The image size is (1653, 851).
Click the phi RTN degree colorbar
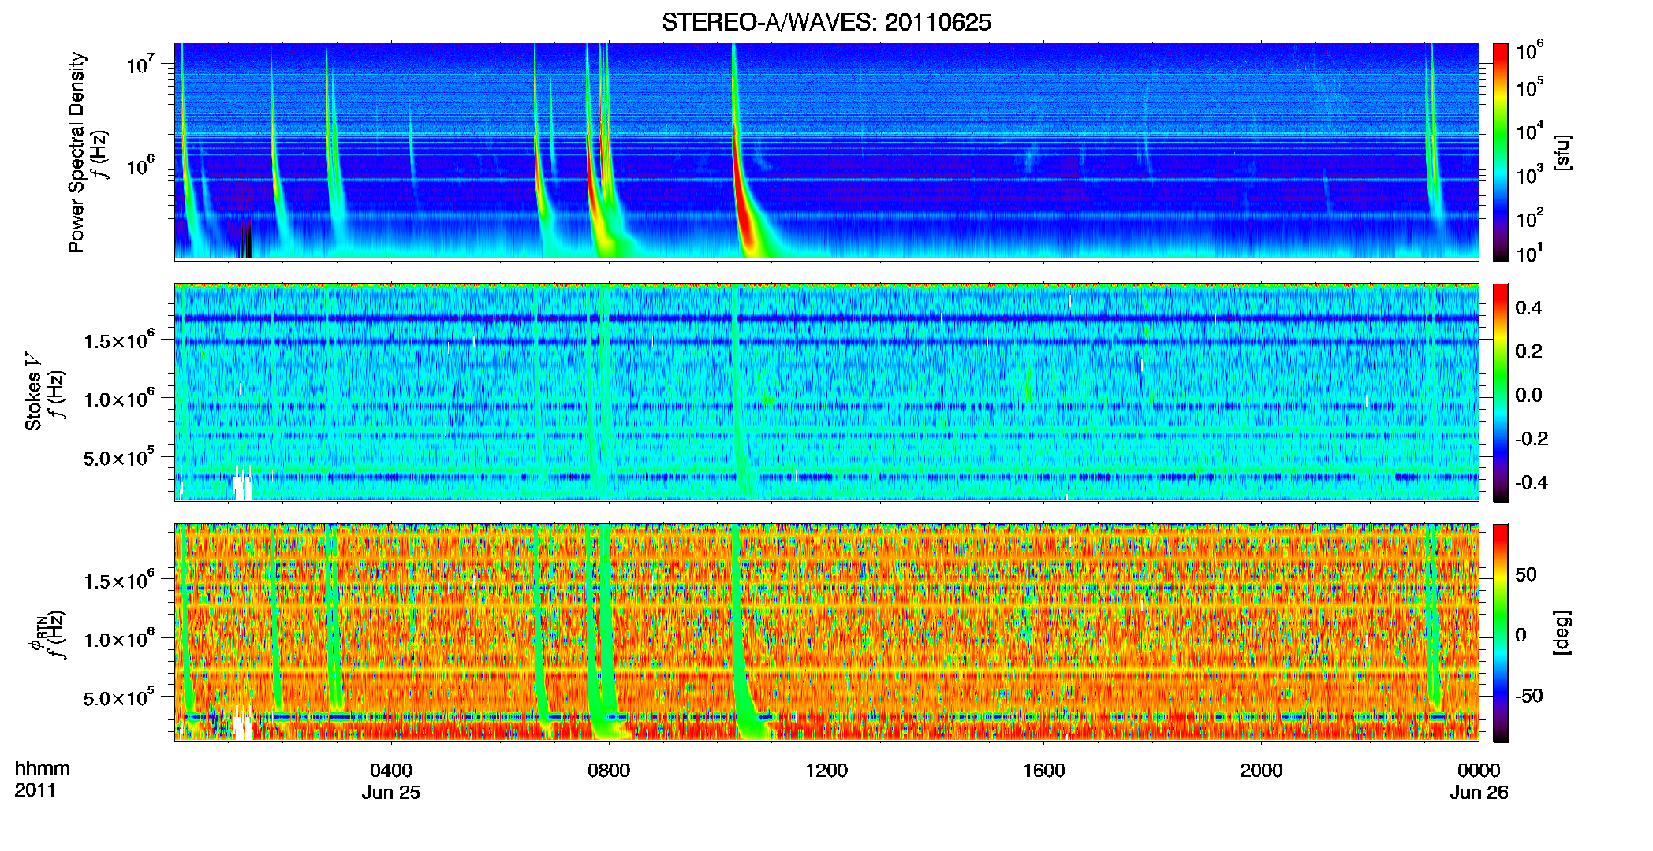point(1501,633)
